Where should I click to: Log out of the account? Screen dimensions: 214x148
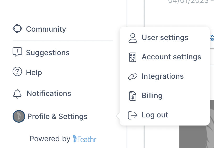click(x=155, y=115)
